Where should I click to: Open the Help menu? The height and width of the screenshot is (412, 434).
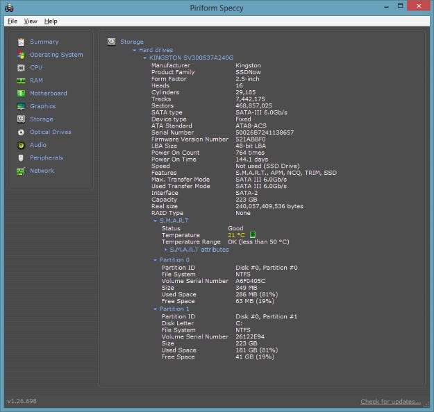tap(51, 22)
